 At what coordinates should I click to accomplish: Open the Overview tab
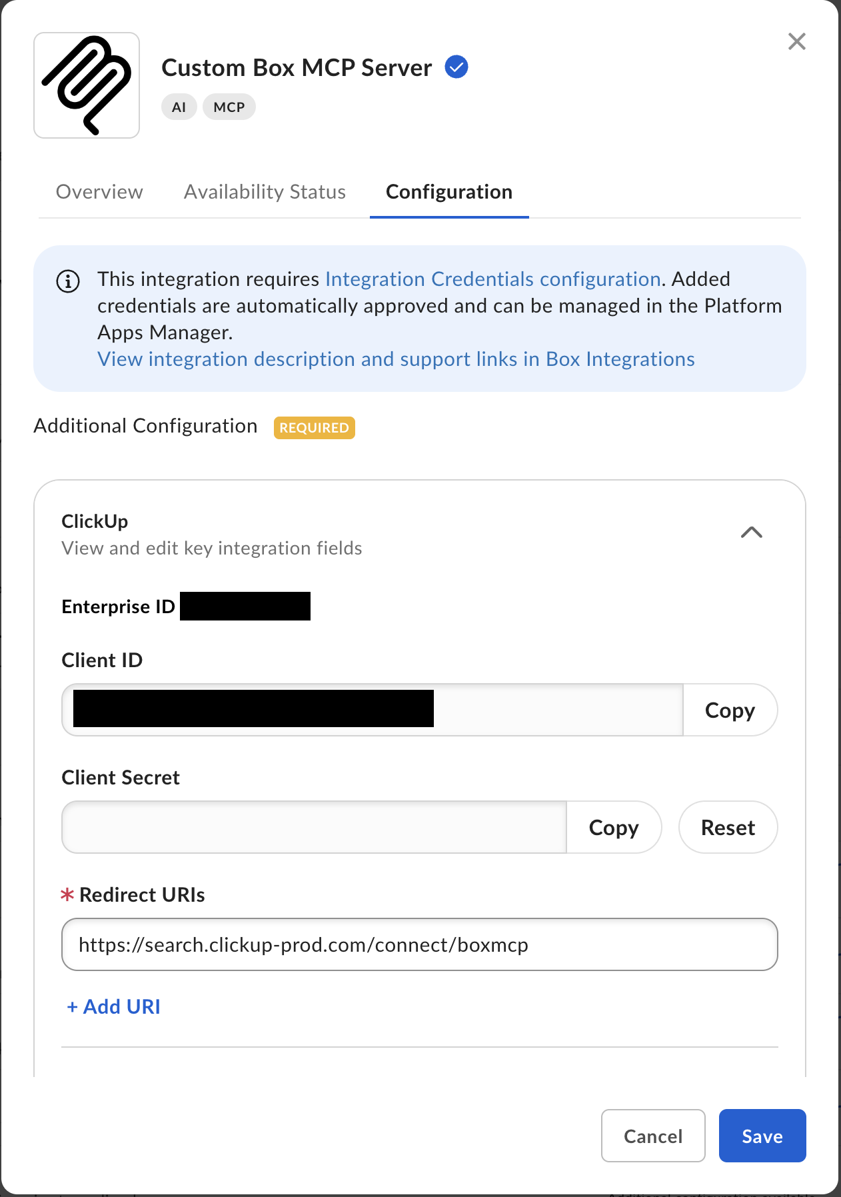point(99,192)
